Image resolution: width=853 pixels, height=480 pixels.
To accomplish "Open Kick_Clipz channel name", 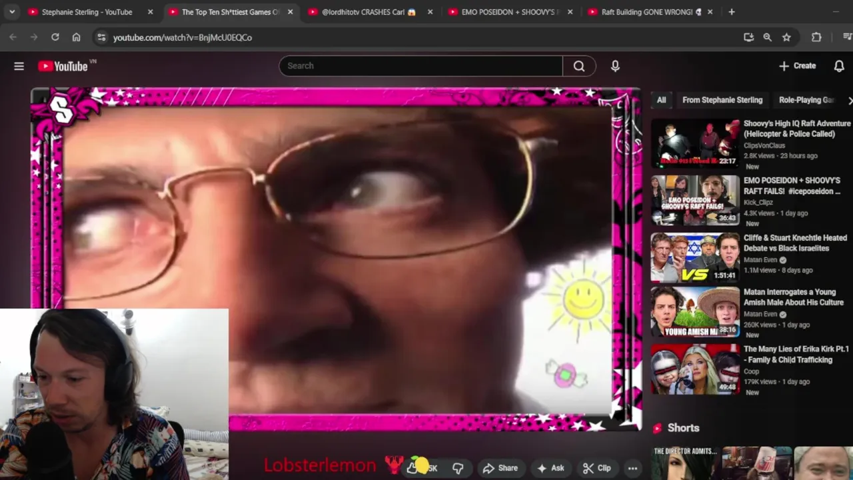I will pos(758,202).
